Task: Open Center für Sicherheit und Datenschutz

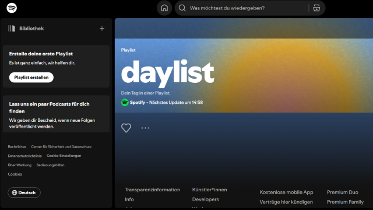Action: [x=61, y=146]
